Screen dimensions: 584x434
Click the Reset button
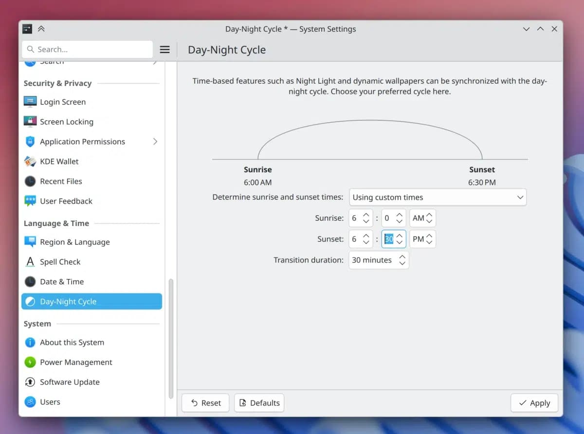(x=205, y=403)
